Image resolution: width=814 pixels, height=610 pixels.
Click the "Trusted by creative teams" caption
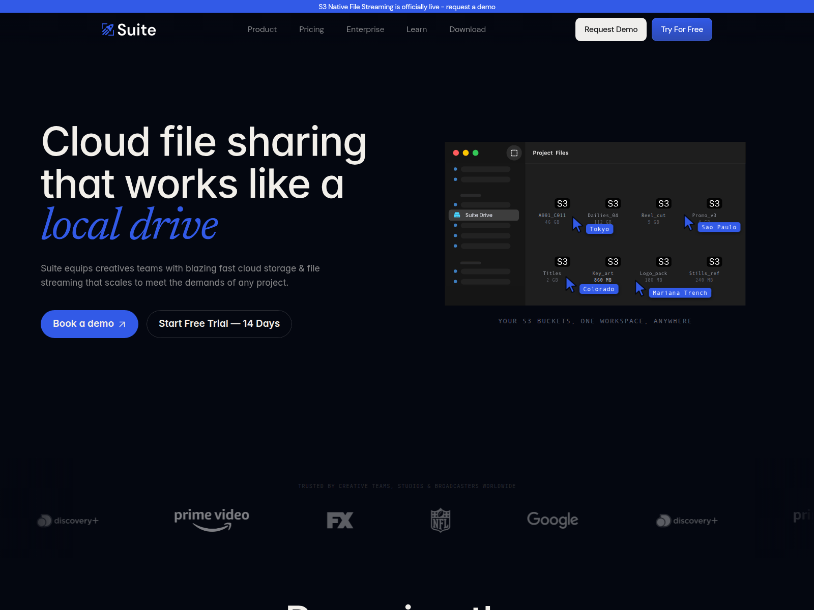[x=407, y=486]
